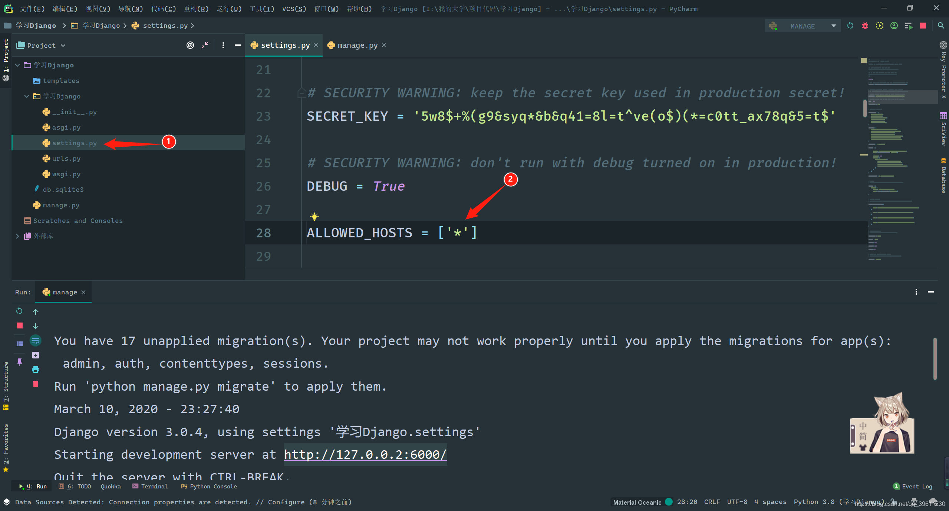Expand the 外部库 tree item

click(17, 236)
